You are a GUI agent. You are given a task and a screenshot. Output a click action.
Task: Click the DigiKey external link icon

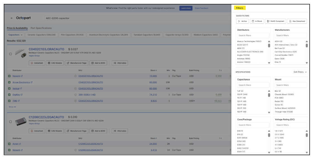pos(22,95)
